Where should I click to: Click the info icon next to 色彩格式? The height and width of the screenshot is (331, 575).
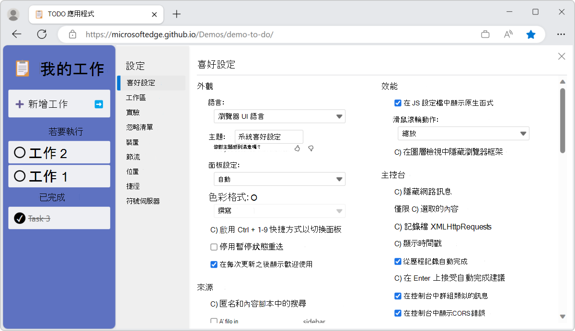pyautogui.click(x=254, y=197)
